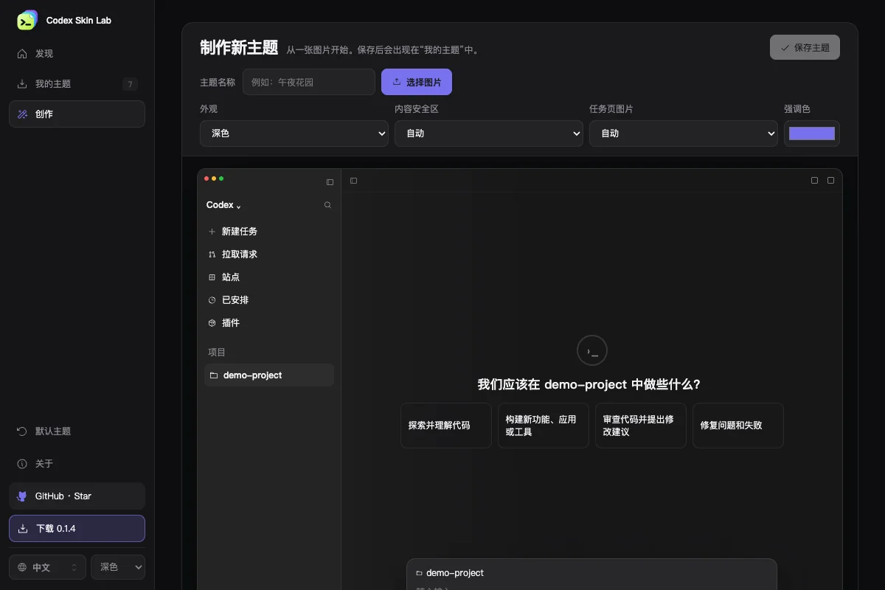Toggle sidebar icon in preview sidebar header
The width and height of the screenshot is (885, 590).
coord(330,182)
